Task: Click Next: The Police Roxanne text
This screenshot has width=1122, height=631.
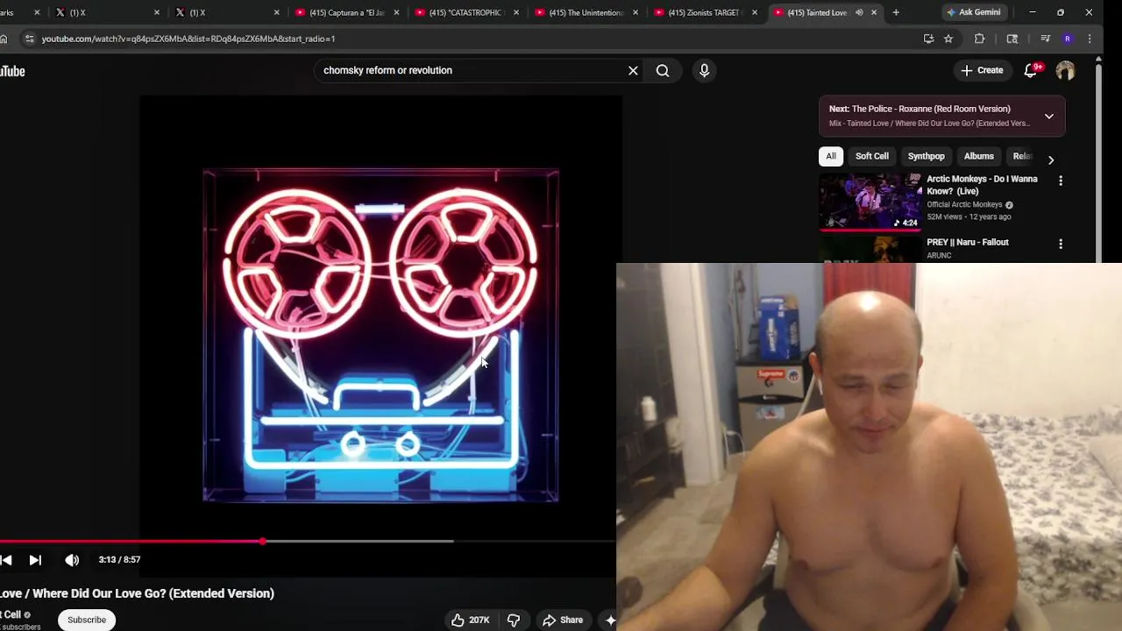Action: coord(920,109)
